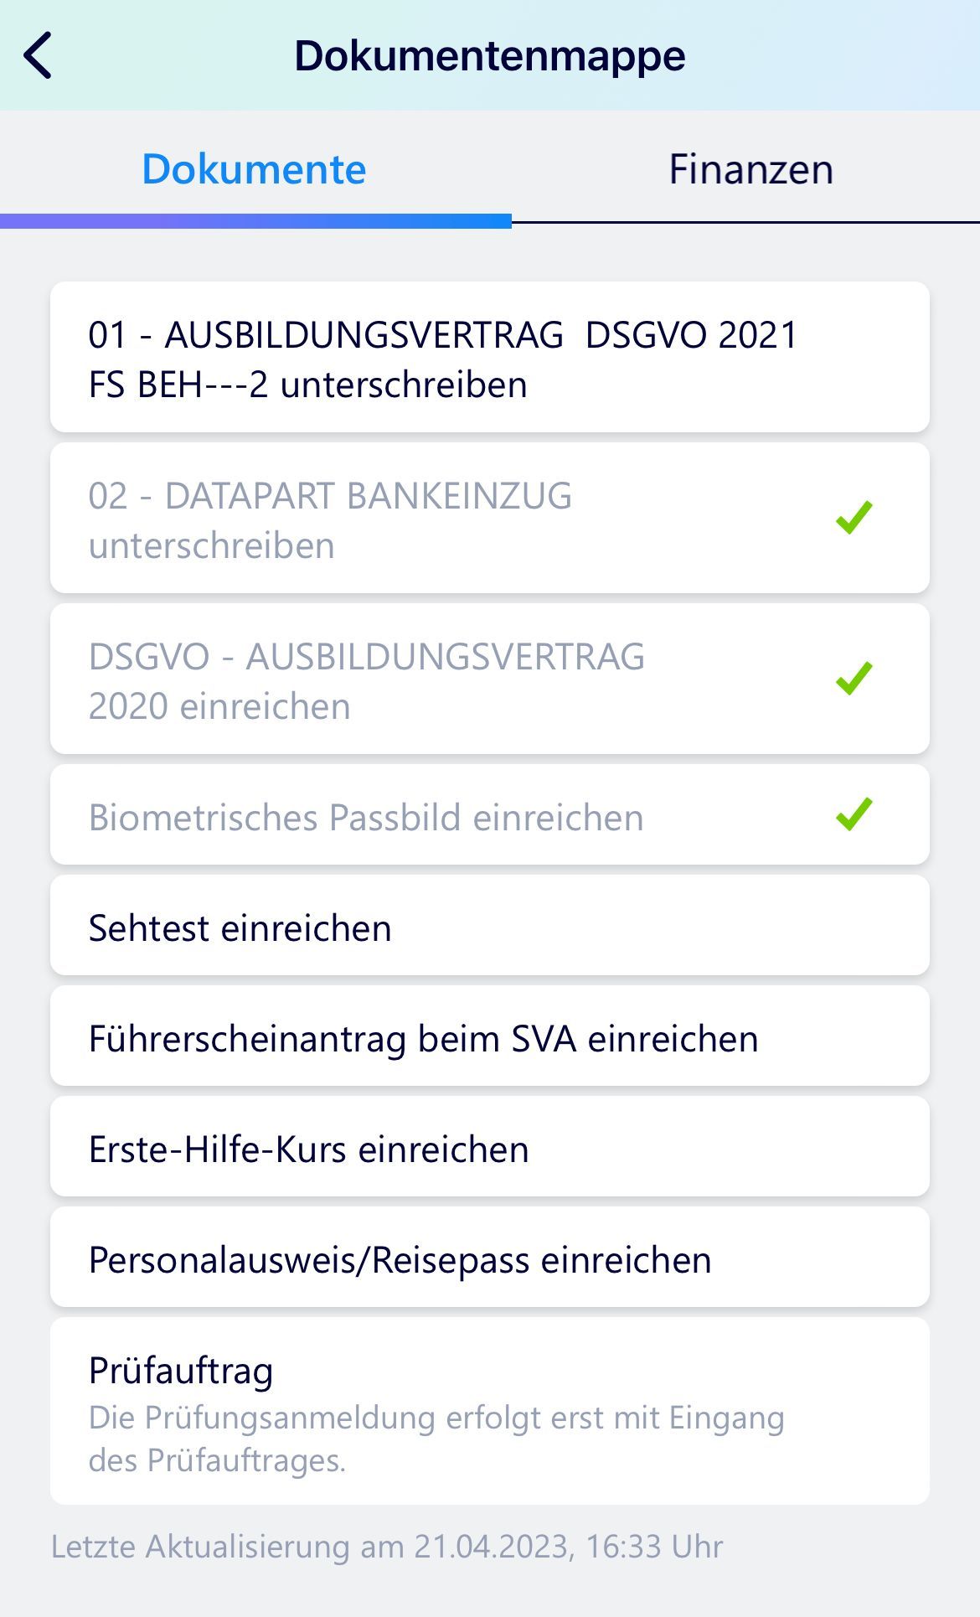Click checkmark next to DSGVO AUSBILDUNGSVERTRAG 2020

pyautogui.click(x=854, y=678)
